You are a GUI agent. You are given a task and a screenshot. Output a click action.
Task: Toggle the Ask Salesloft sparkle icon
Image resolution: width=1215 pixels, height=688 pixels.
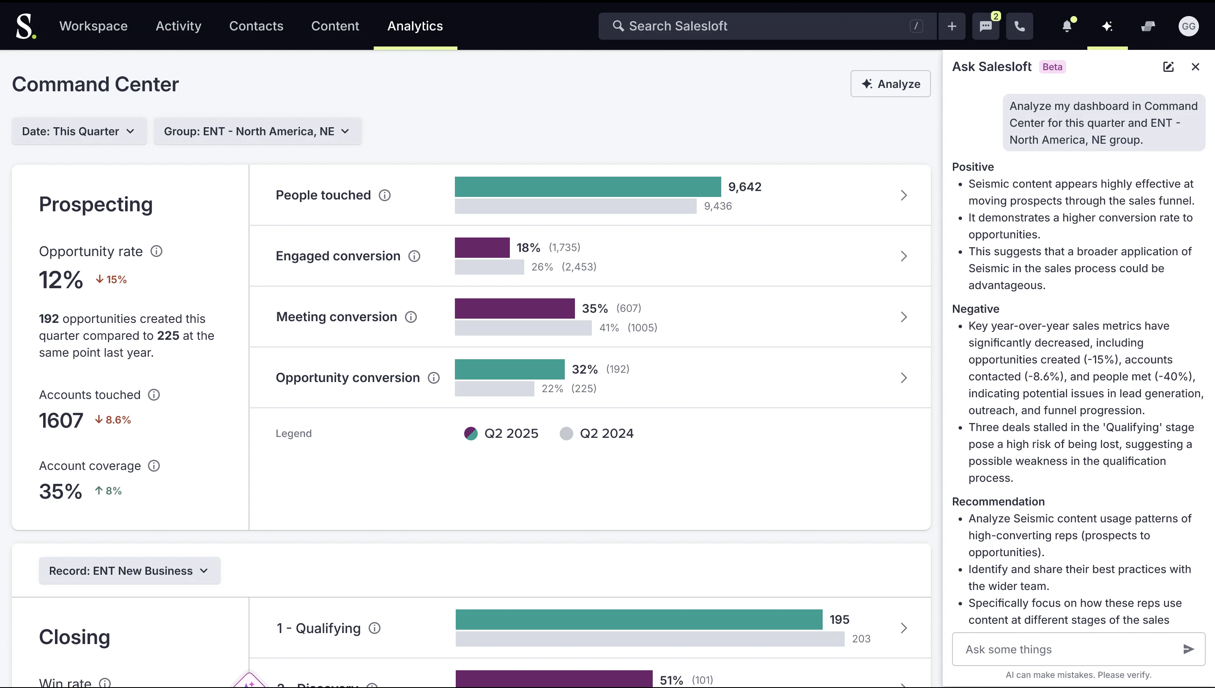[x=1107, y=26]
